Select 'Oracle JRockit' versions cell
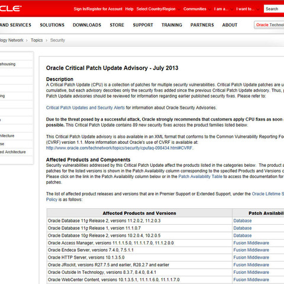 [140, 265]
